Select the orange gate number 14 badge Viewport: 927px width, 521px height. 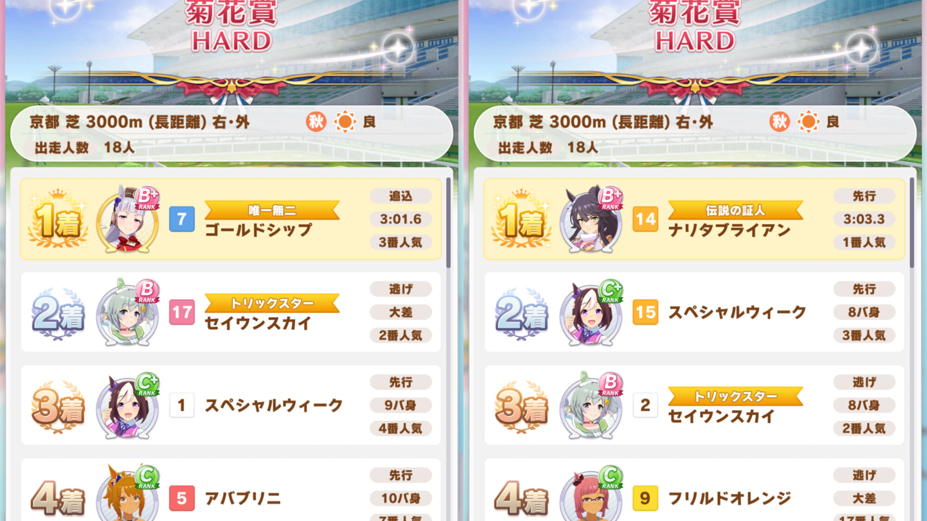[x=645, y=219]
